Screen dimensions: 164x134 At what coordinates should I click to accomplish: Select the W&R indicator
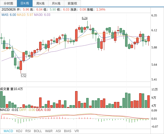(49, 131)
